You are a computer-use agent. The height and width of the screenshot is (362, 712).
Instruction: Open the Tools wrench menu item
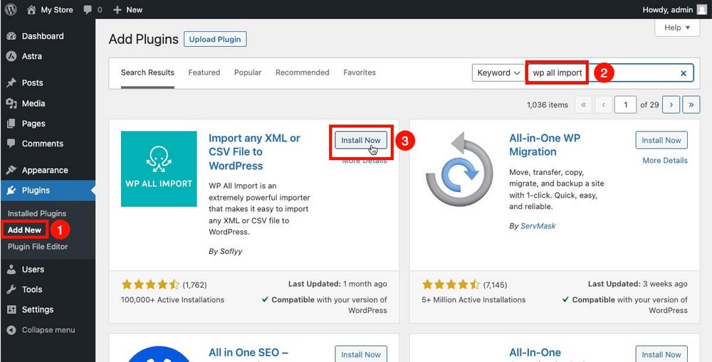pos(31,289)
